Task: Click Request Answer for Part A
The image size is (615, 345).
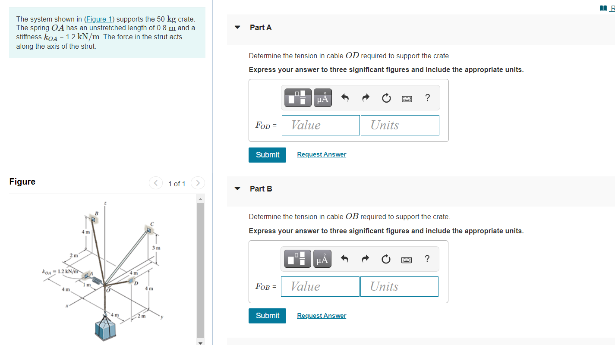Action: coord(321,154)
